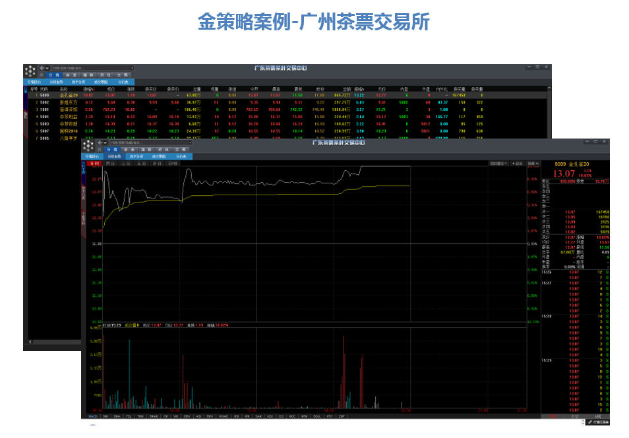Enable the BRAR indicator
Image resolution: width=629 pixels, height=438 pixels.
(x=154, y=416)
